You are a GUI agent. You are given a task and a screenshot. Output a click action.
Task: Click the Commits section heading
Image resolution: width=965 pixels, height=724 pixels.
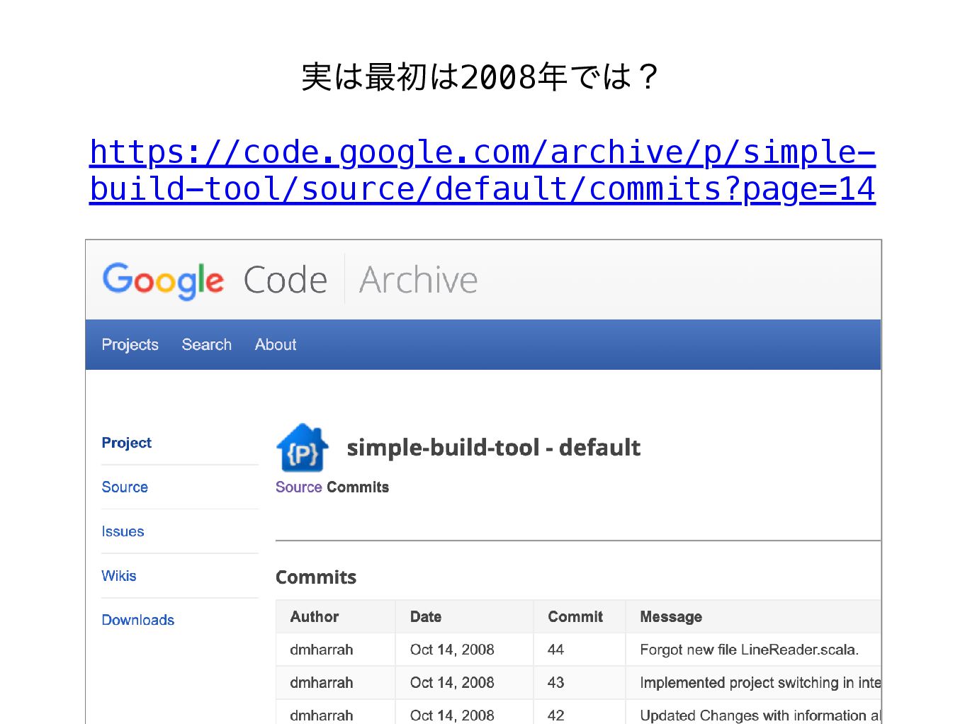click(316, 577)
